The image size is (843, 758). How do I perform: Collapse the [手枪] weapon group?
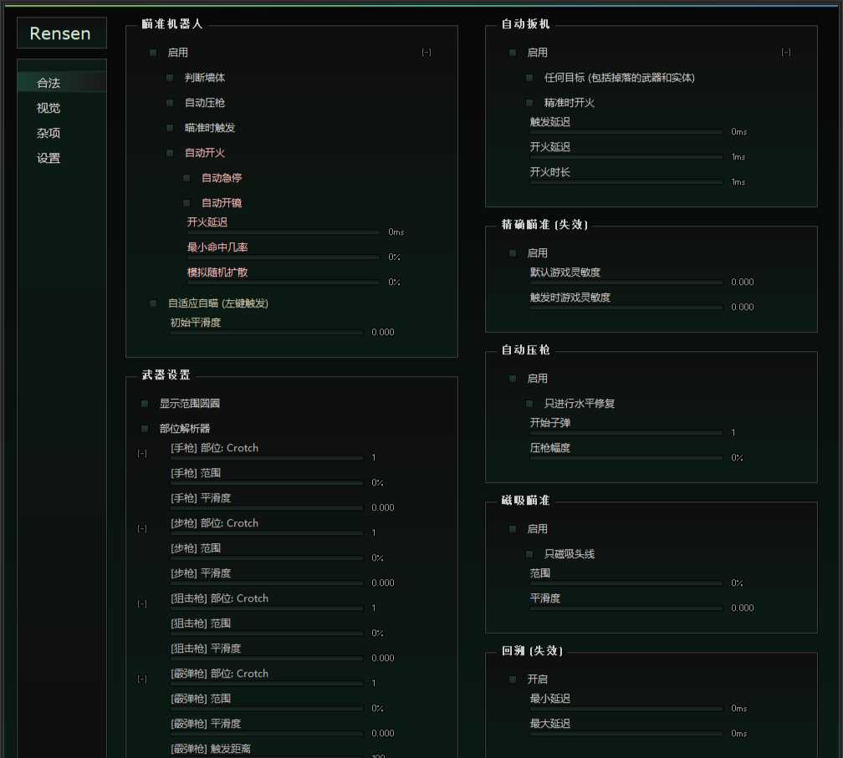click(142, 454)
